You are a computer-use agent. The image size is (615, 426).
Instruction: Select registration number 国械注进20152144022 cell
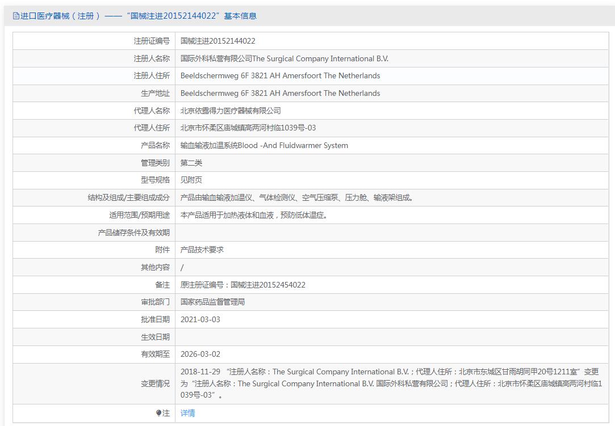[217, 41]
